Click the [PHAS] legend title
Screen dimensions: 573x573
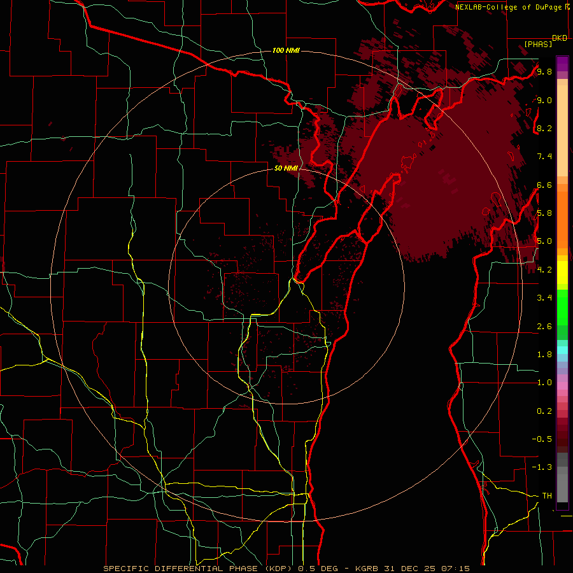538,44
